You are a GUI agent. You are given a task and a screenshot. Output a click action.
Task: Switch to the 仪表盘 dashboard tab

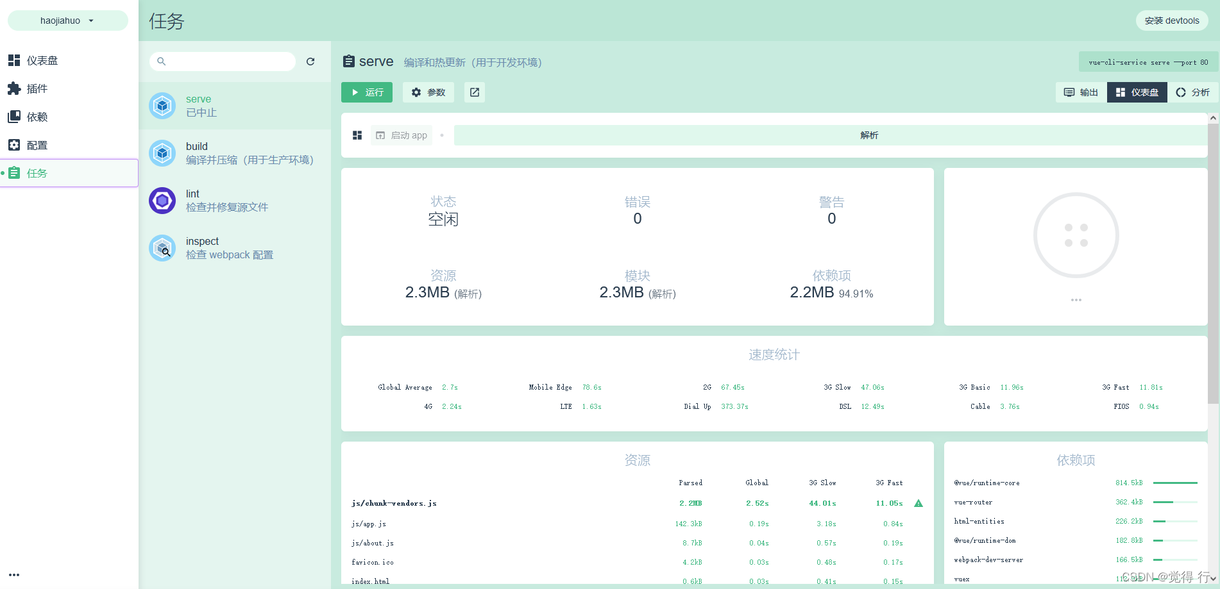point(1137,92)
